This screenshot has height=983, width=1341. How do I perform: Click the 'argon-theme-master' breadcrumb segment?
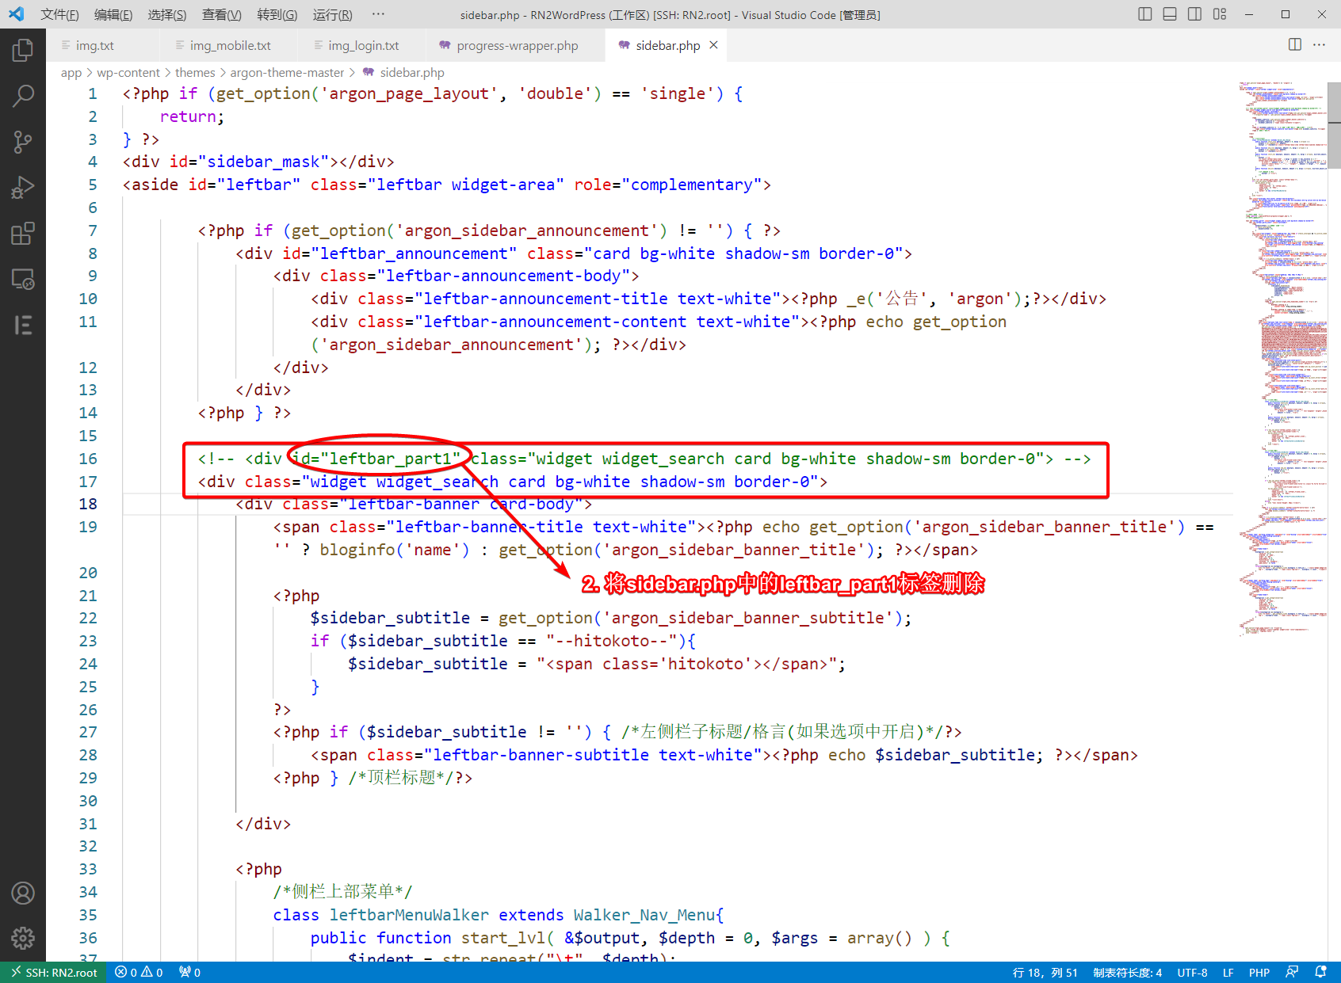point(287,72)
